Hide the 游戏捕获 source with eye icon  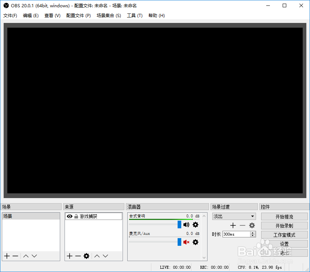(x=69, y=216)
